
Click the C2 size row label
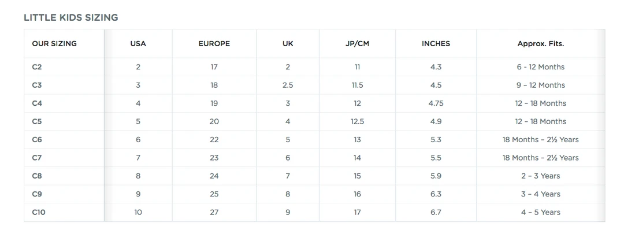tap(37, 67)
